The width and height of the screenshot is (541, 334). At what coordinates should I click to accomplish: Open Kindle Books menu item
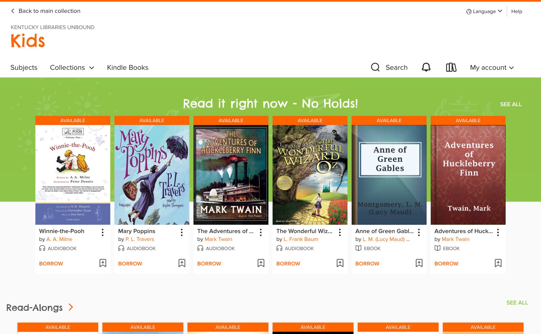(128, 68)
